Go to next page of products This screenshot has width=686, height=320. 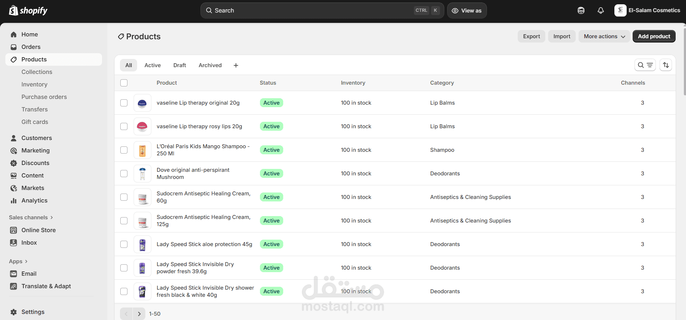pyautogui.click(x=139, y=314)
